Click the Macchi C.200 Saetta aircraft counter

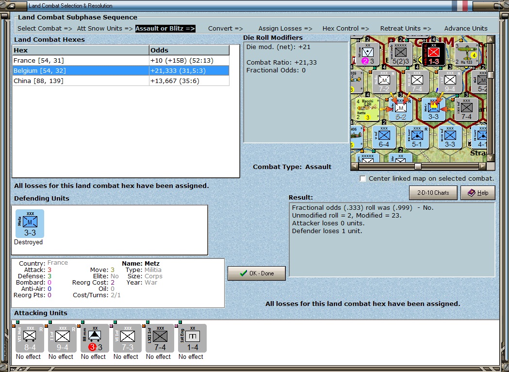[367, 109]
